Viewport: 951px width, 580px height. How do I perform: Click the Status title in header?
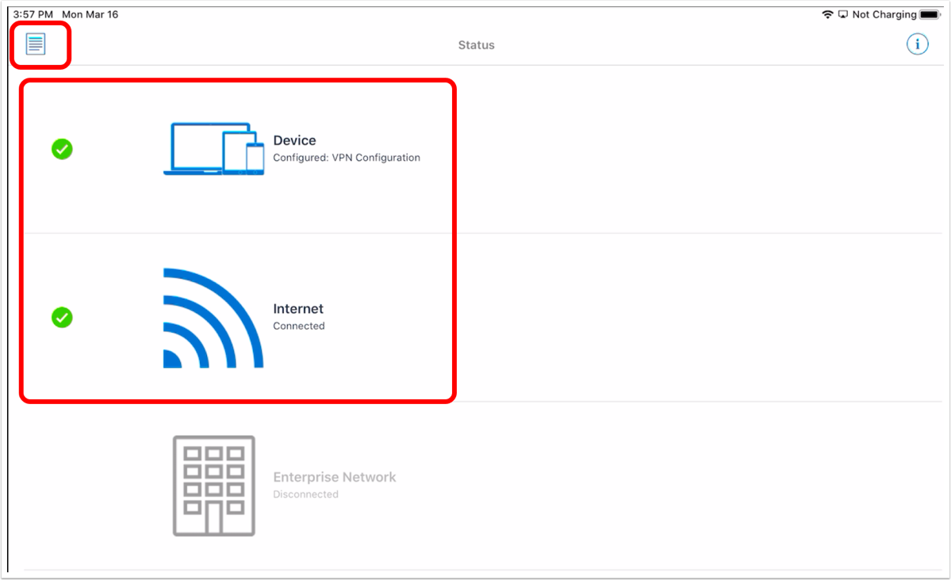(x=476, y=45)
